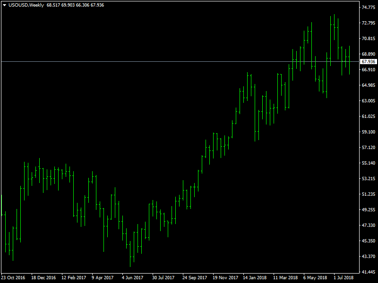Click the 59.100 price scale label
Image resolution: width=378 pixels, height=283 pixels.
369,132
